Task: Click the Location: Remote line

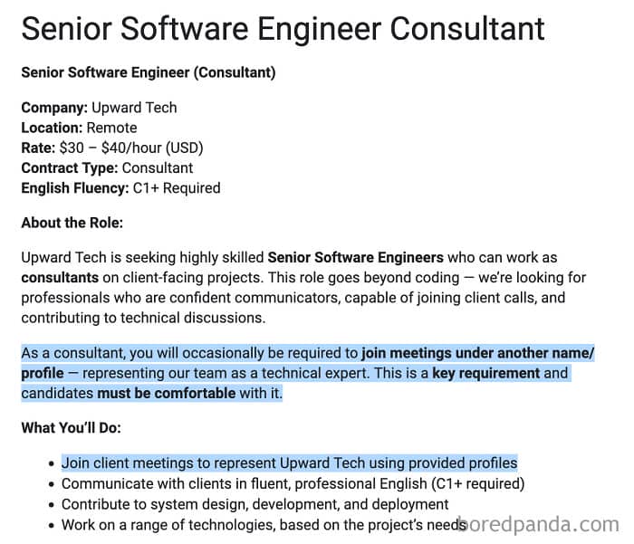Action: tap(80, 128)
